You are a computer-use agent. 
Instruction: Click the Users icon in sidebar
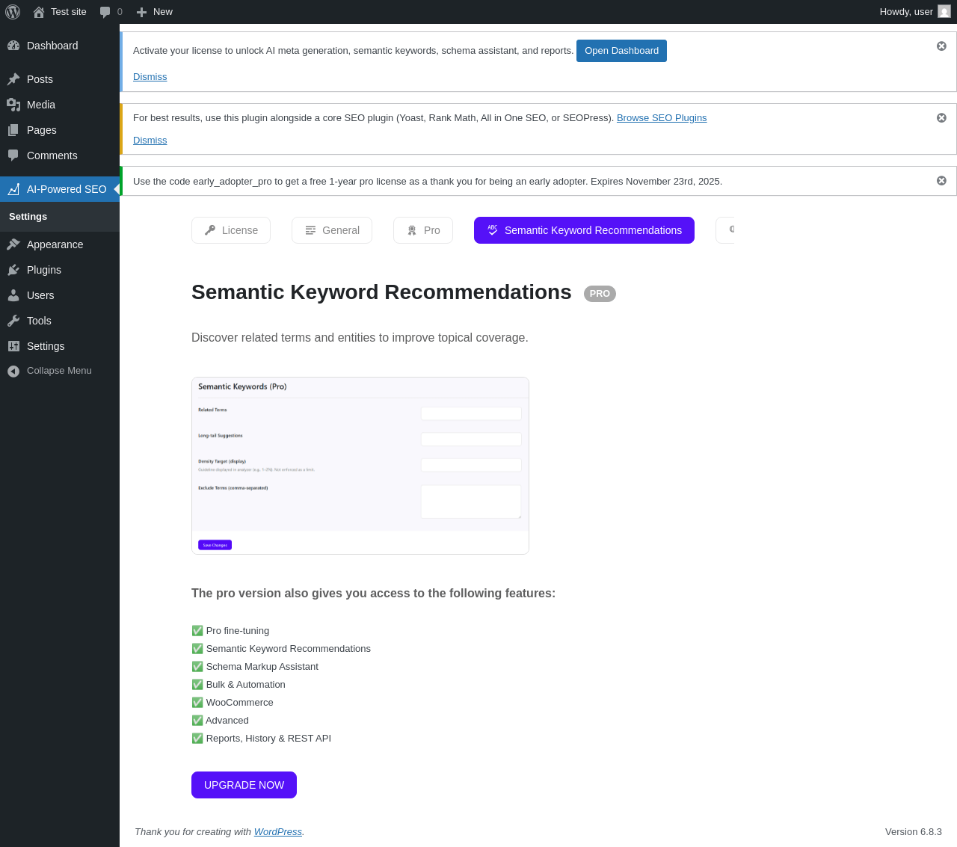pyautogui.click(x=13, y=295)
